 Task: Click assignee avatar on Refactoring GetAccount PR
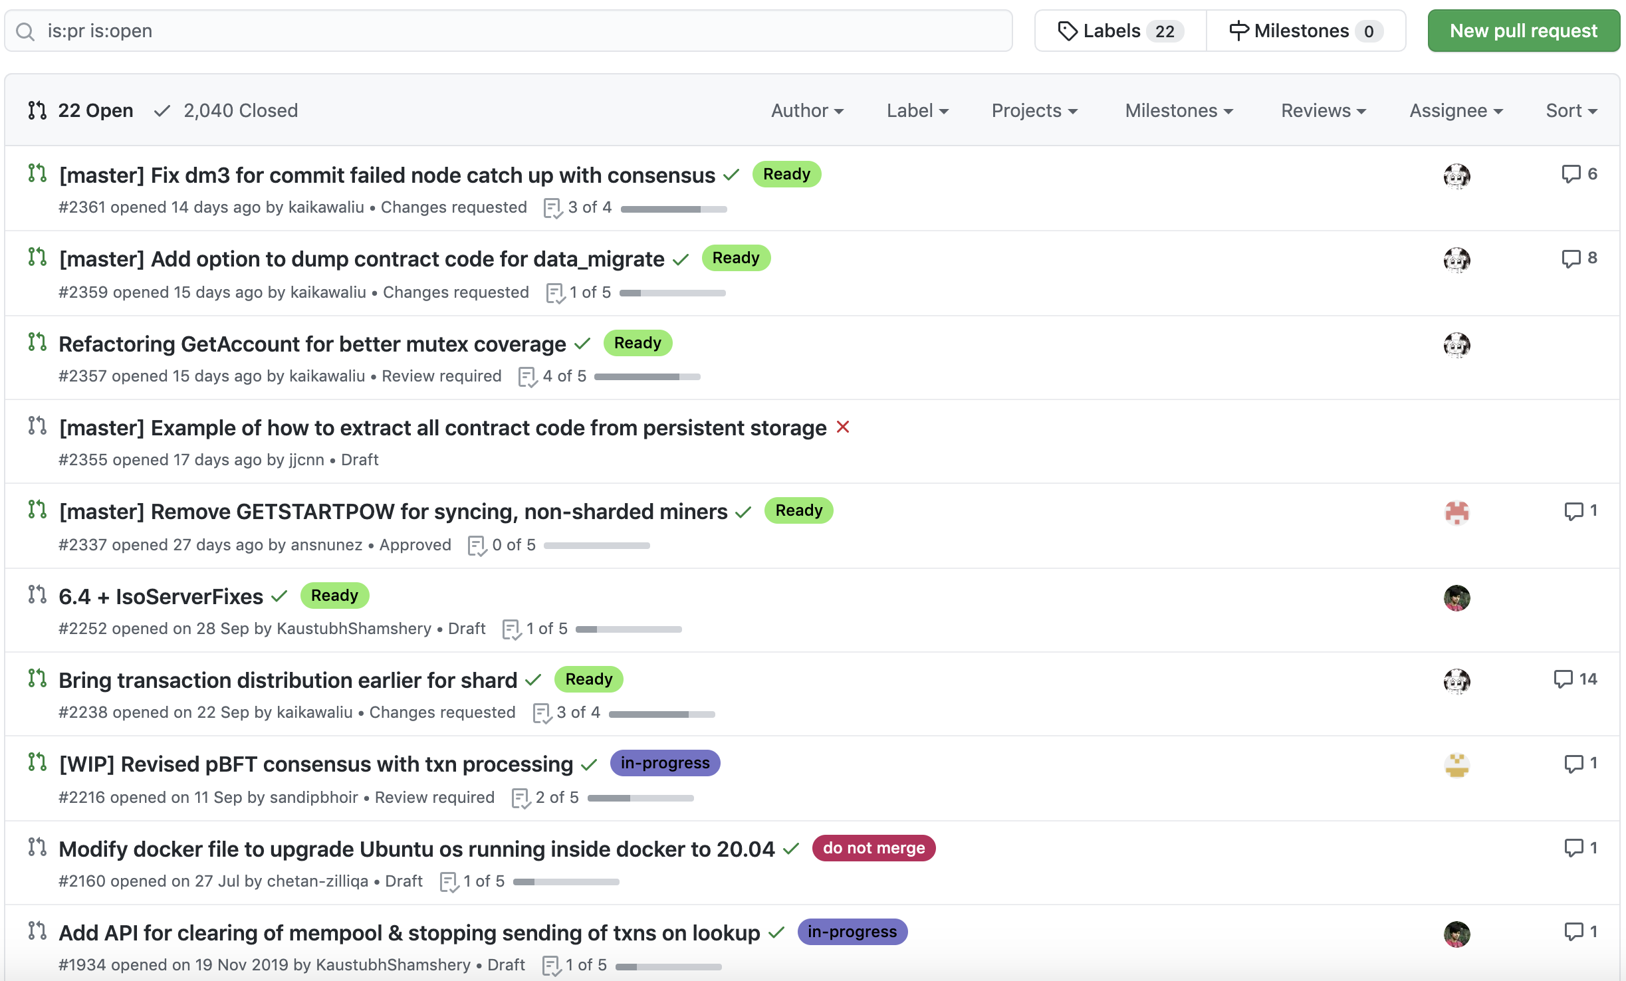[1456, 344]
